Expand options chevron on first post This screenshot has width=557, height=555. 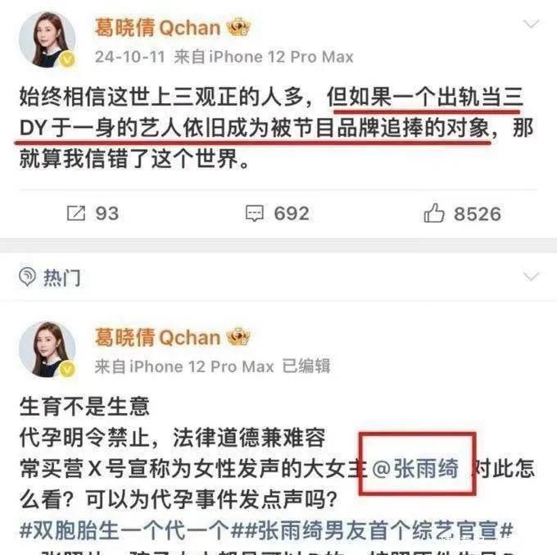coord(532,24)
